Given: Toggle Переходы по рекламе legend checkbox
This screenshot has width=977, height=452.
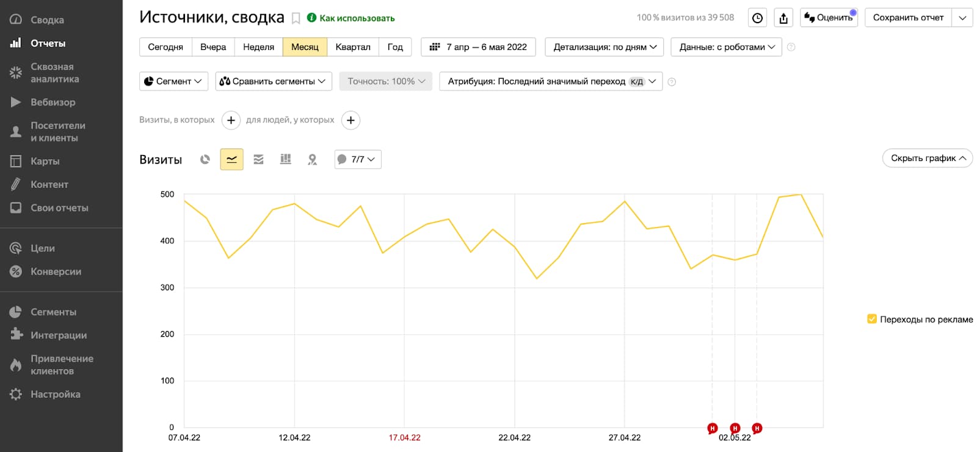Looking at the screenshot, I should tap(872, 319).
